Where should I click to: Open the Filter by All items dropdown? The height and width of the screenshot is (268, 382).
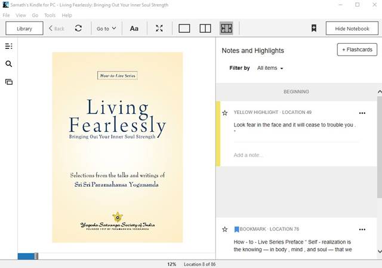(x=270, y=68)
